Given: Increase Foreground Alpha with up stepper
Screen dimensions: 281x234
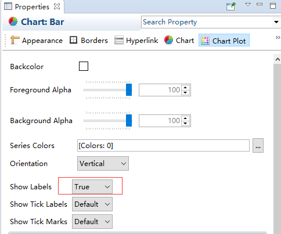Looking at the screenshot, I should tap(185, 88).
